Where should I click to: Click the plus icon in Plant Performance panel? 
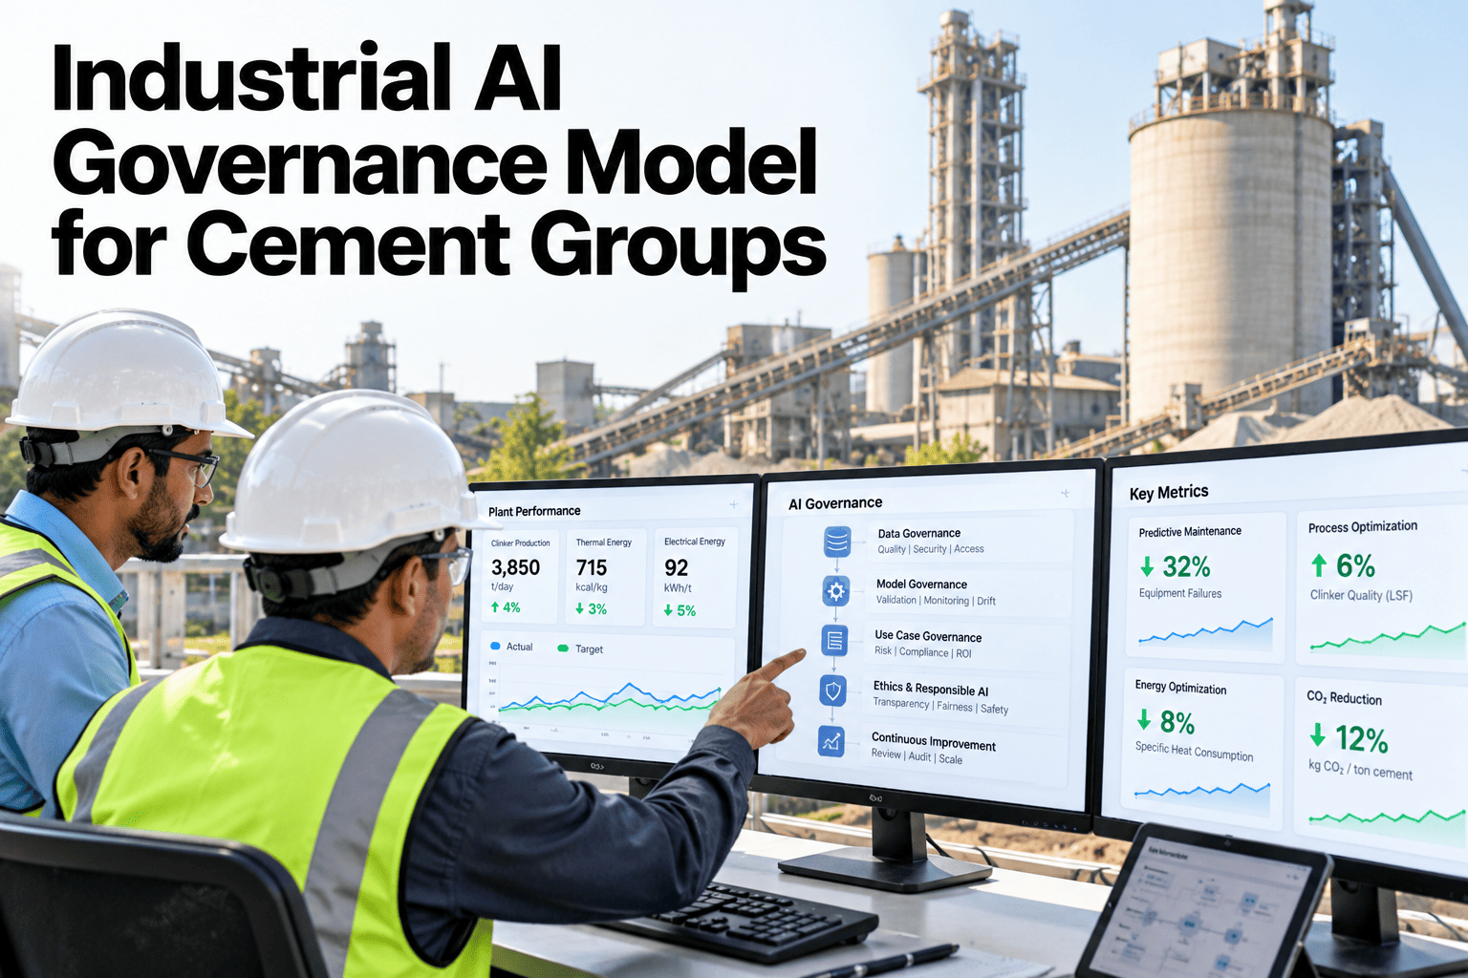coord(734,504)
